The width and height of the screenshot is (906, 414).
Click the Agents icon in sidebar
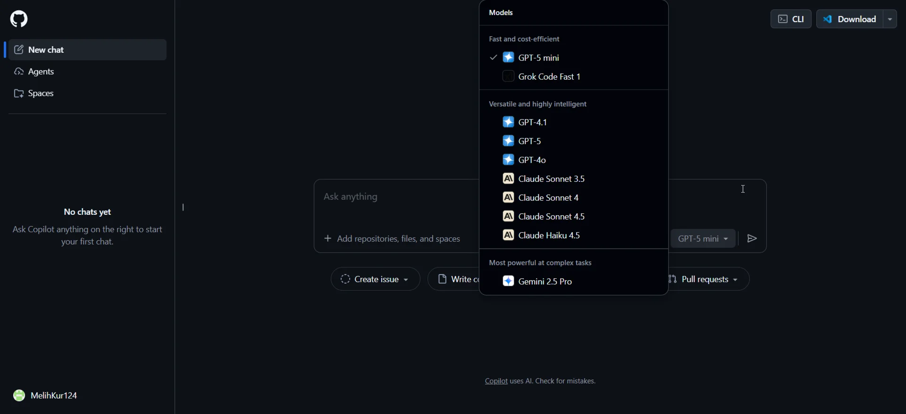(19, 72)
